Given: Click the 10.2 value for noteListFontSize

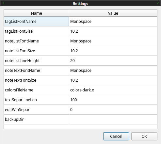Looking at the screenshot, I should (113, 51).
